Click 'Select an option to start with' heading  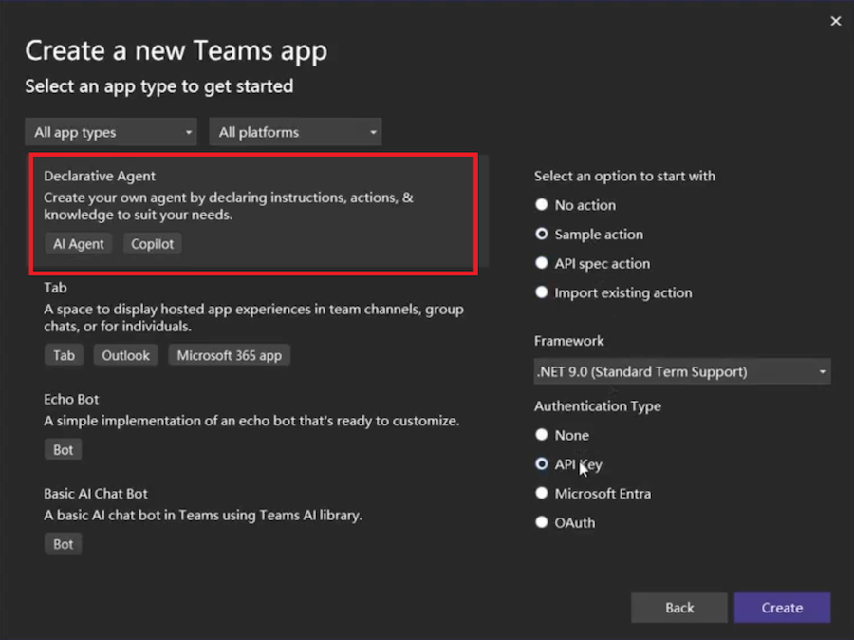tap(624, 176)
